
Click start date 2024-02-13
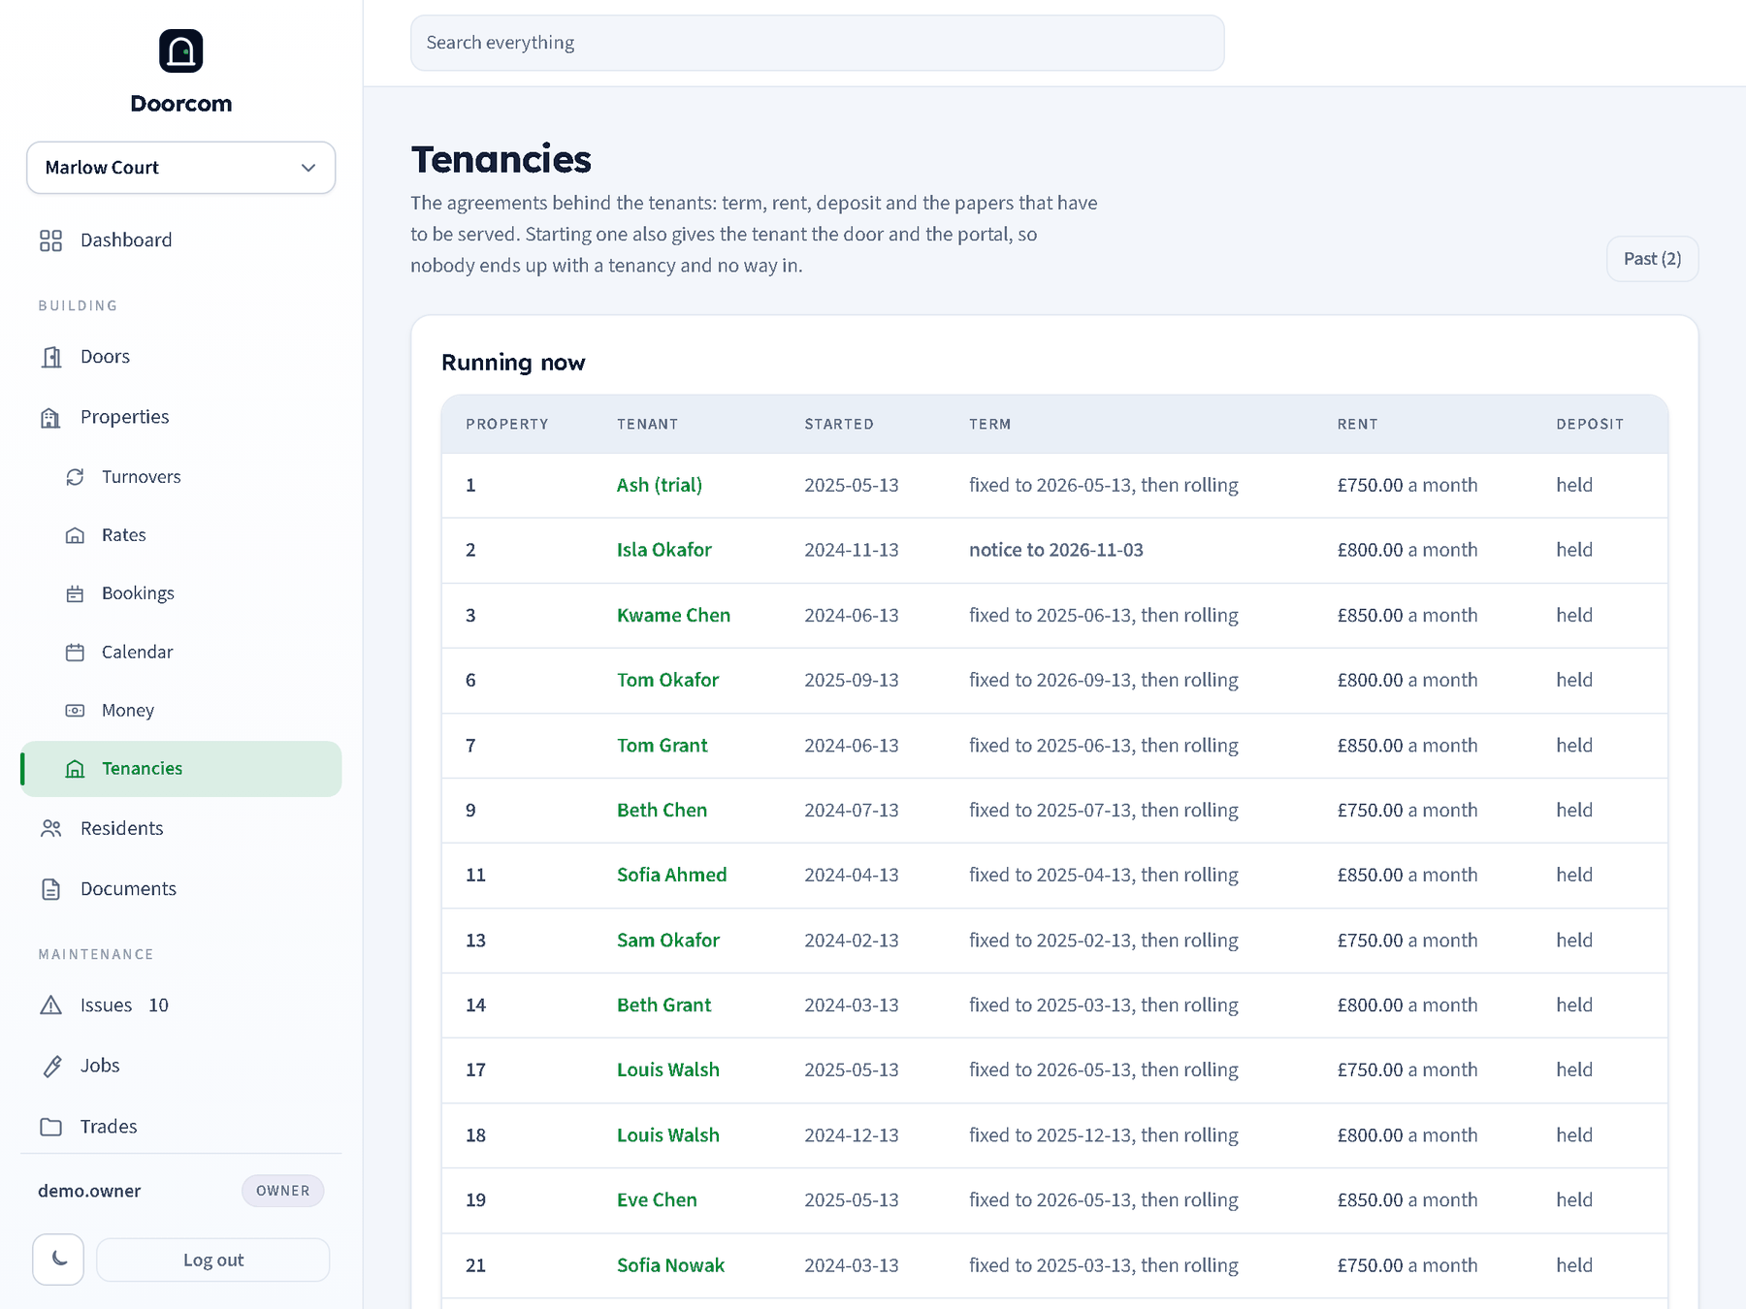pos(852,940)
